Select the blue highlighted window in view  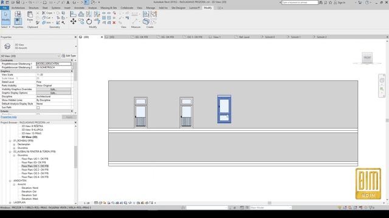click(224, 109)
